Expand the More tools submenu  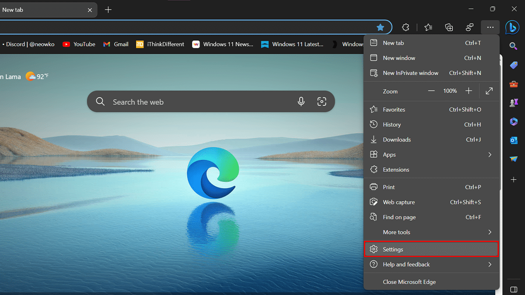coord(431,232)
